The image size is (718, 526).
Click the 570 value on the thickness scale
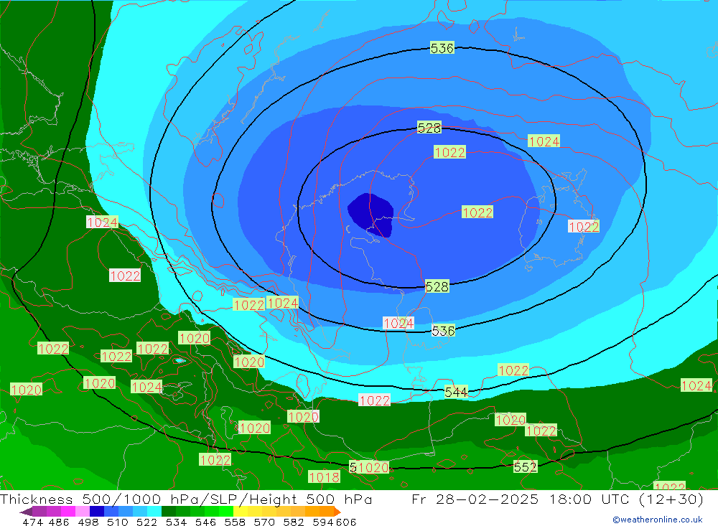pyautogui.click(x=264, y=522)
